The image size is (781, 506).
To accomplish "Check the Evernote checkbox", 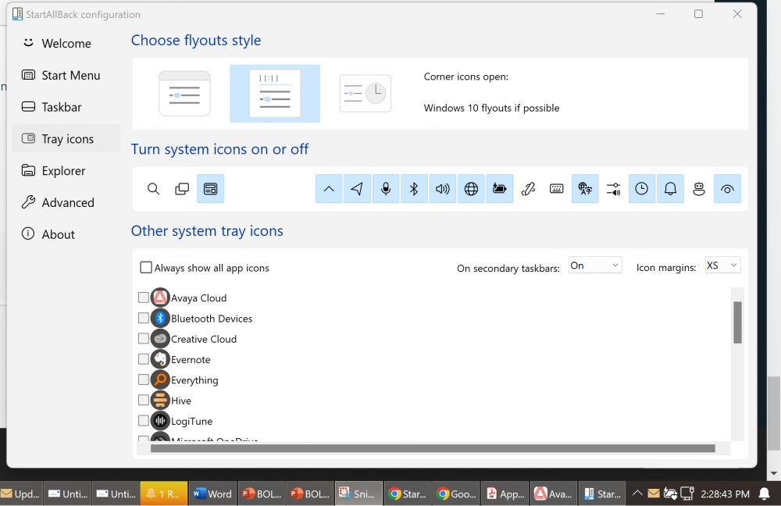I will [144, 359].
